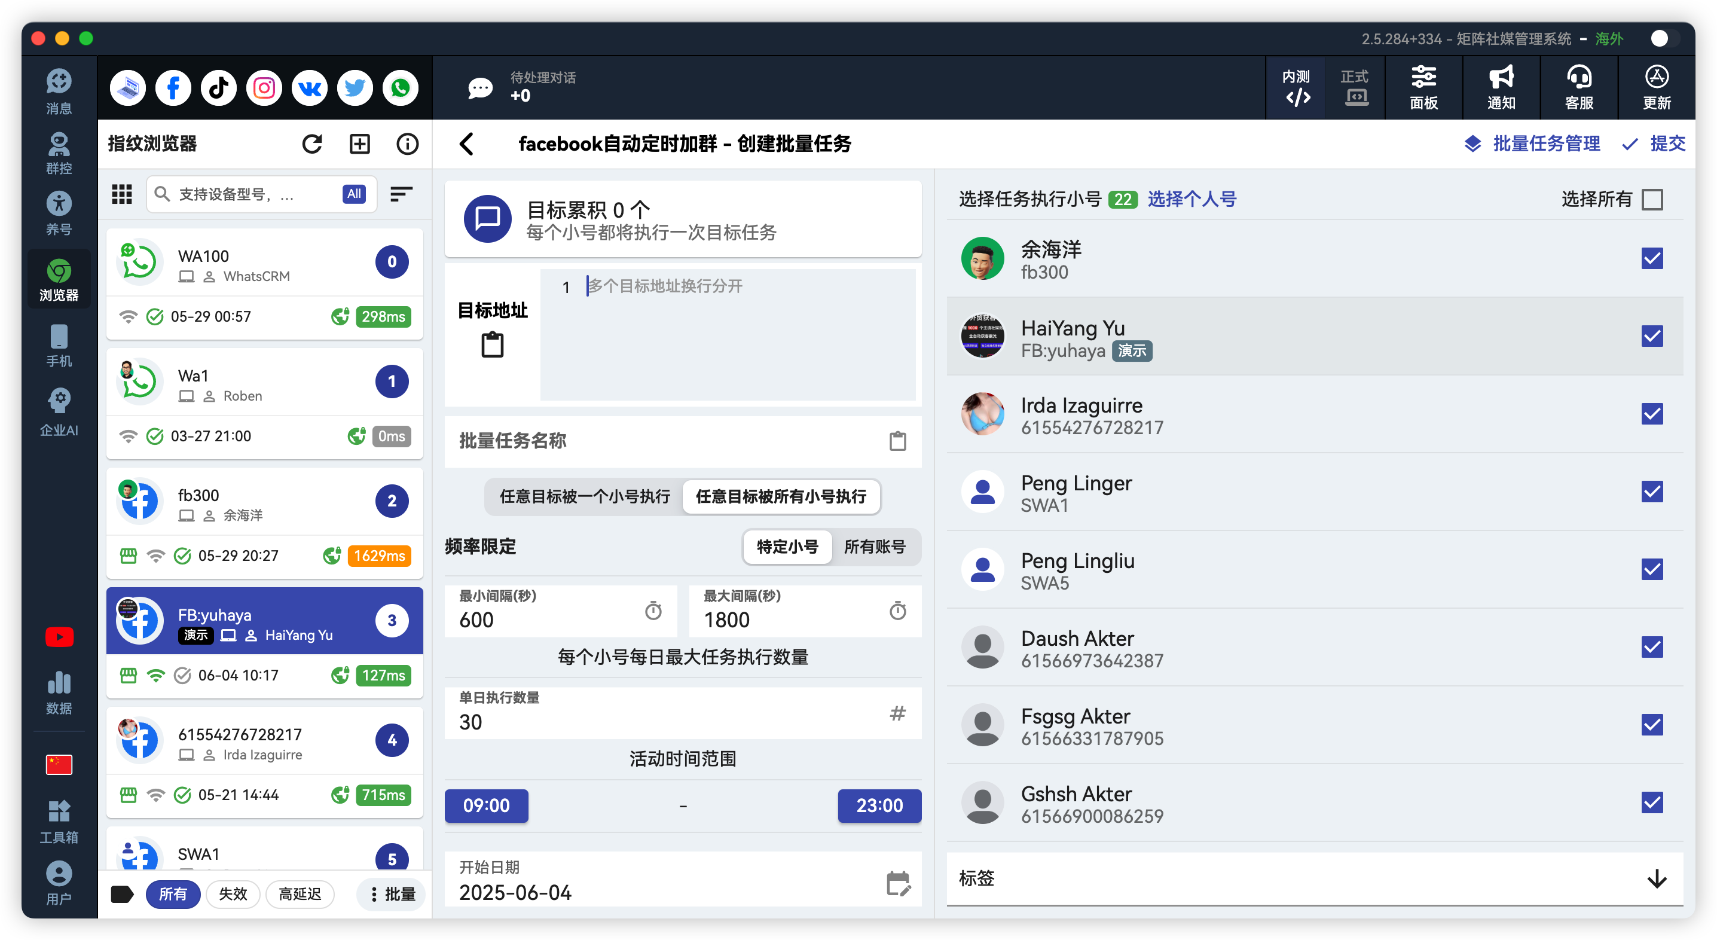Toggle the 海外 overseas switch
The height and width of the screenshot is (940, 1717).
point(1664,39)
